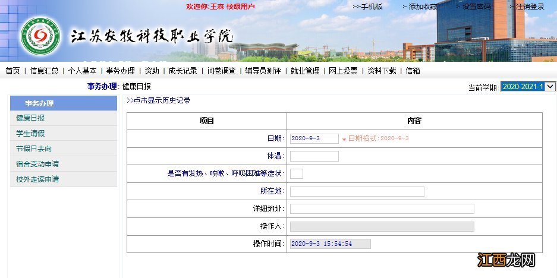This screenshot has width=557, height=278.
Task: Open the 资助 menu item
Action: (152, 71)
